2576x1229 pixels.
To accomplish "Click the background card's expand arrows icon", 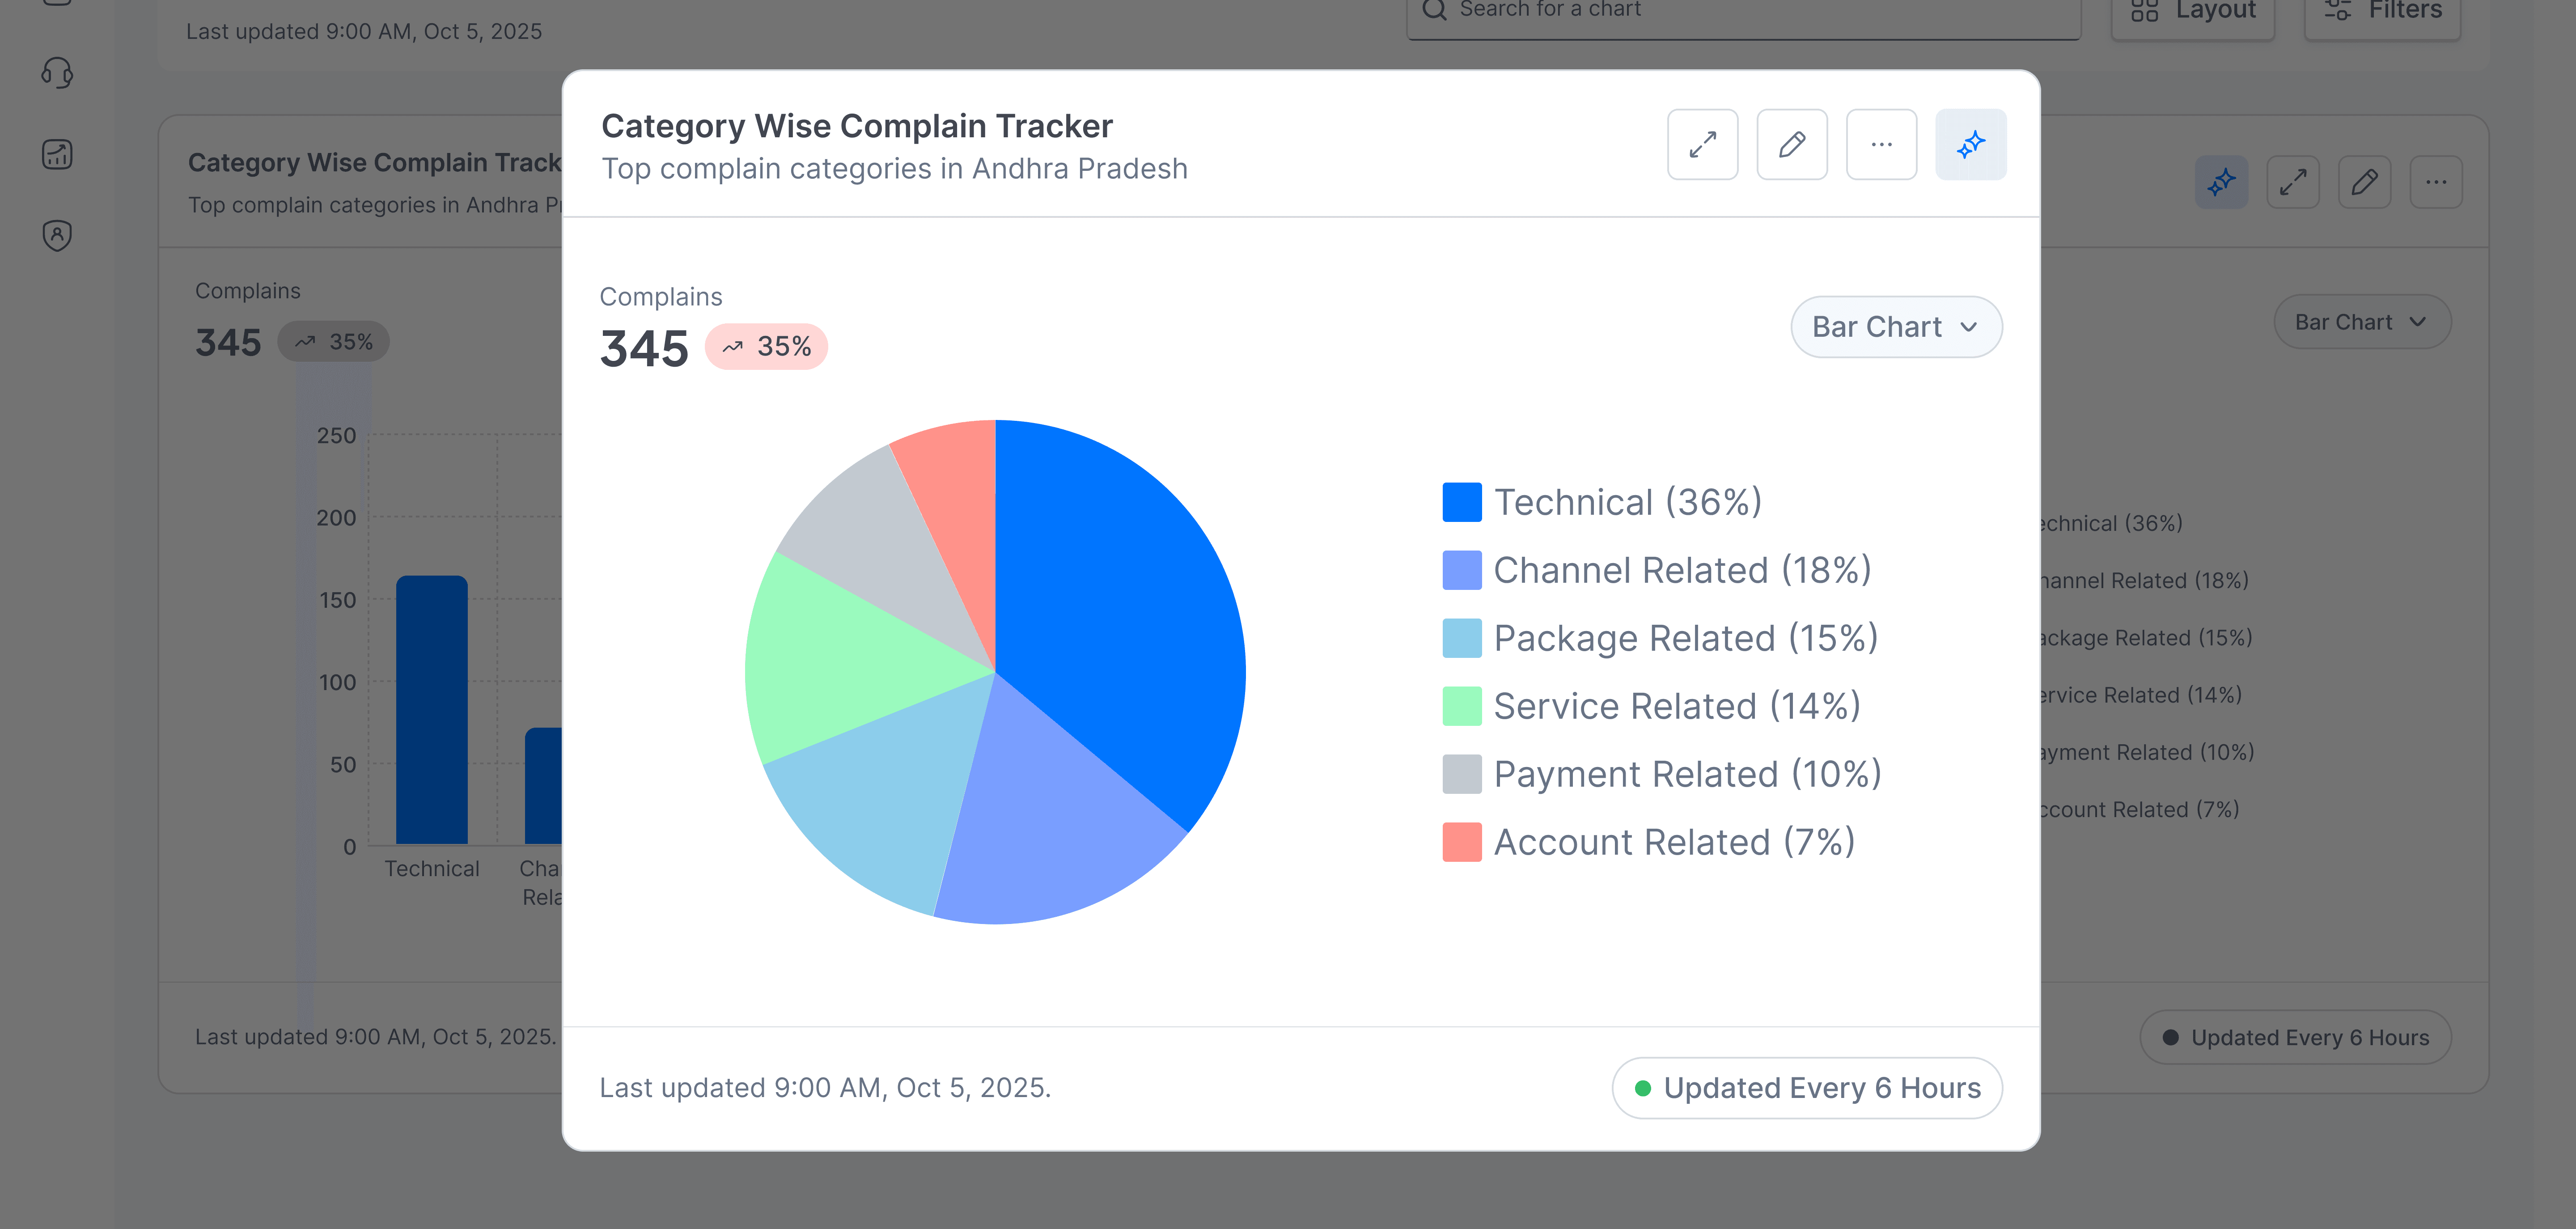I will (x=2292, y=182).
